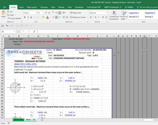Open the General number format dropdown

coord(107,13)
